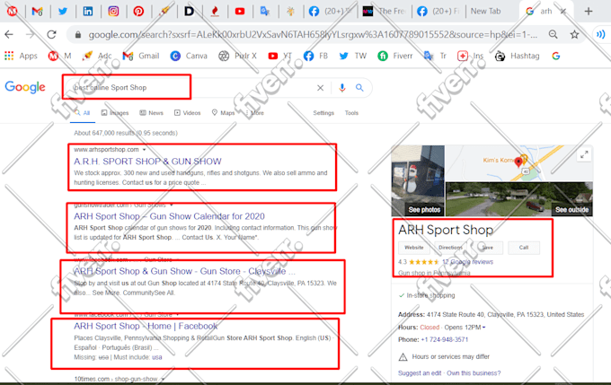Open the zoom magnifier in address bar
Image resolution: width=611 pixels, height=385 pixels.
coord(553,35)
